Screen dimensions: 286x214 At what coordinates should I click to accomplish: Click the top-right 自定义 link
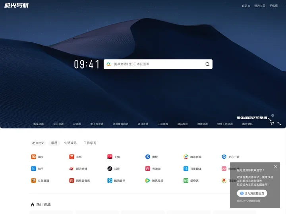coord(246,6)
